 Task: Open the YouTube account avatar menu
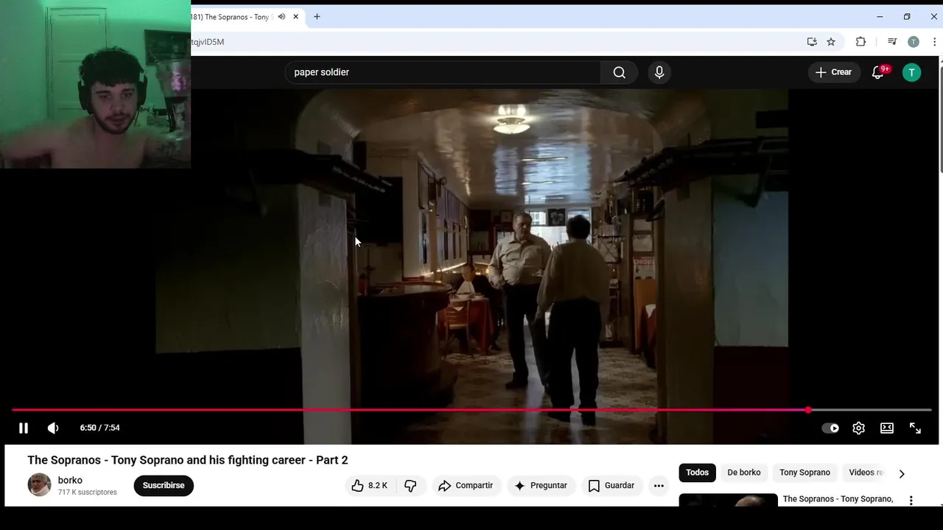coord(912,72)
